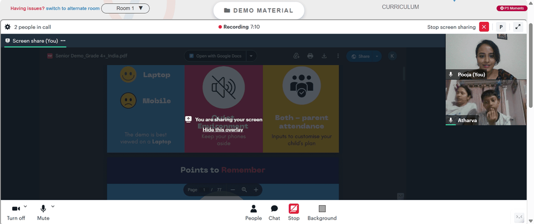
Task: Open the CURRICULUM tab
Action: (x=400, y=7)
